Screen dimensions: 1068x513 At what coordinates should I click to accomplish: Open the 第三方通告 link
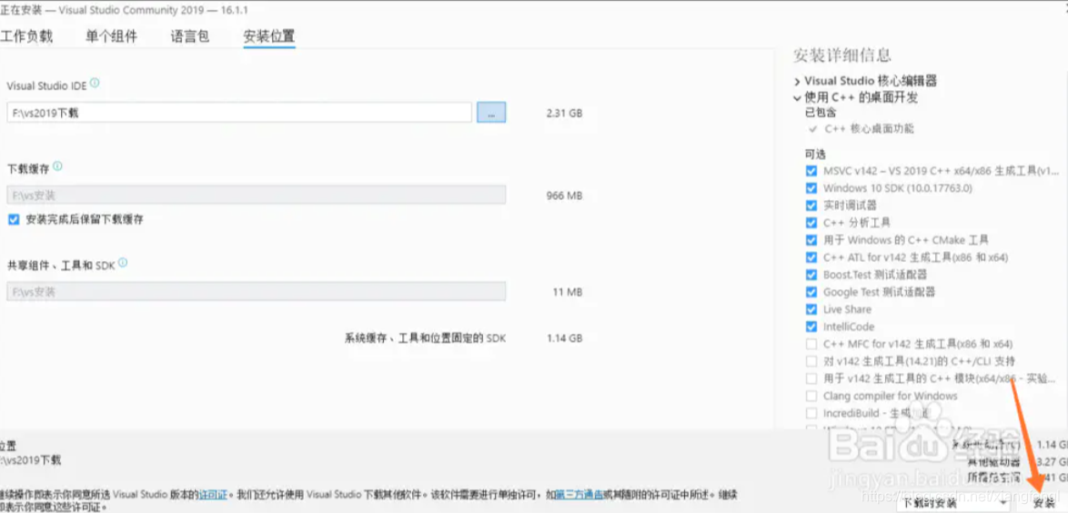coord(579,494)
